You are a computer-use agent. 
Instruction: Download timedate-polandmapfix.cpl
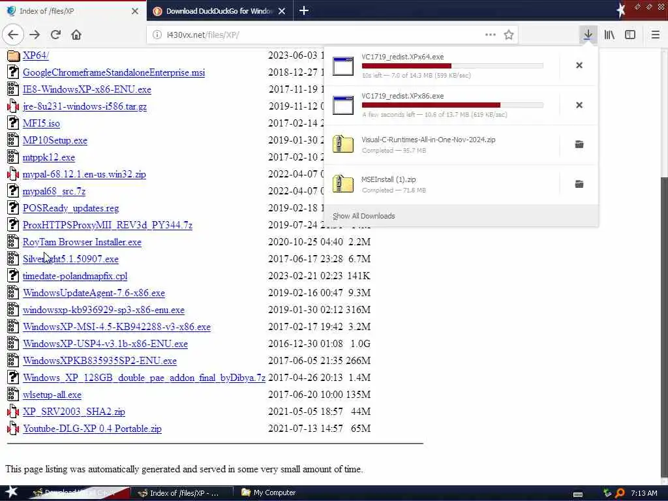tap(75, 276)
